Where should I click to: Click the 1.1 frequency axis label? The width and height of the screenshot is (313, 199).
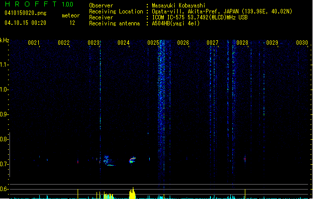[x=4, y=65]
